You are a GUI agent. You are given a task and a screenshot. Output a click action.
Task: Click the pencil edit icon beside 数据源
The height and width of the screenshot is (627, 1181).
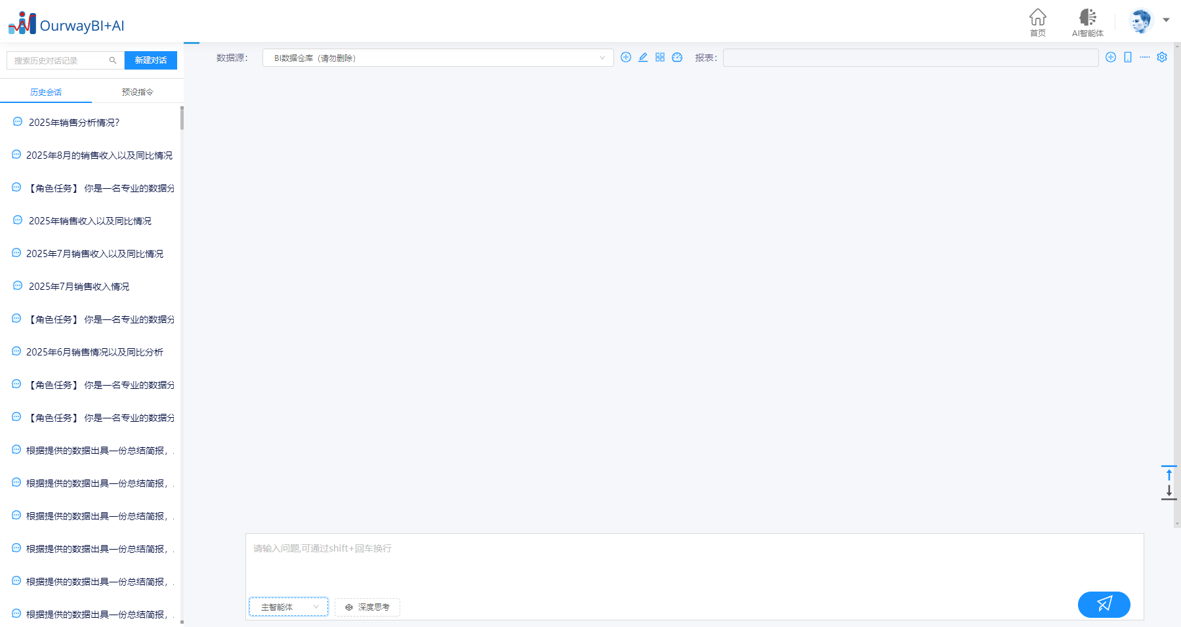pyautogui.click(x=643, y=57)
